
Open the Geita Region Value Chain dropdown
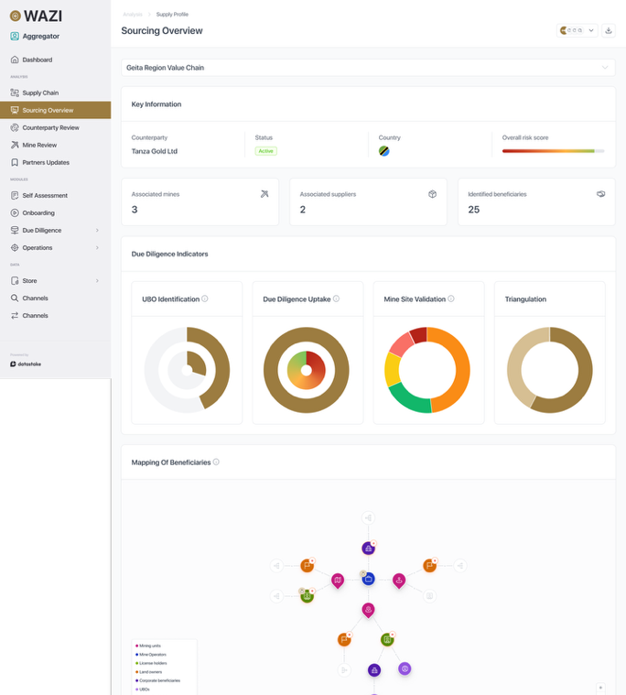[x=368, y=68]
